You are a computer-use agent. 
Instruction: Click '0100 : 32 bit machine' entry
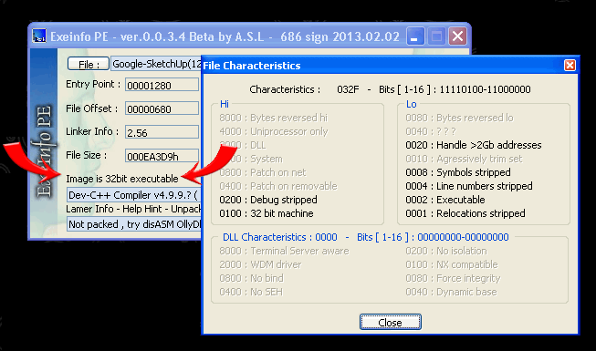pos(267,213)
